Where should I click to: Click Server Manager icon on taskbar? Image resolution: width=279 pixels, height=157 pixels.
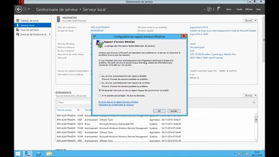(27, 154)
